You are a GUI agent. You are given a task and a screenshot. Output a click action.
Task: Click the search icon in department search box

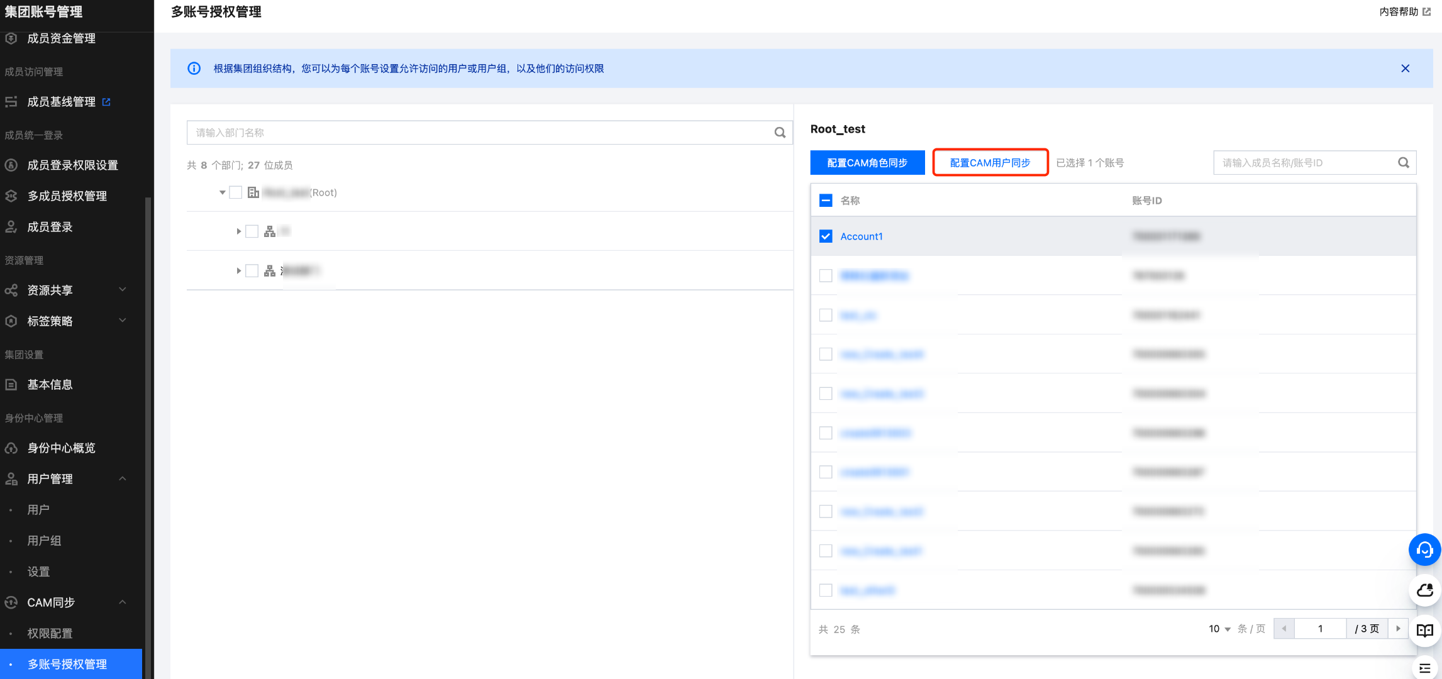(780, 133)
